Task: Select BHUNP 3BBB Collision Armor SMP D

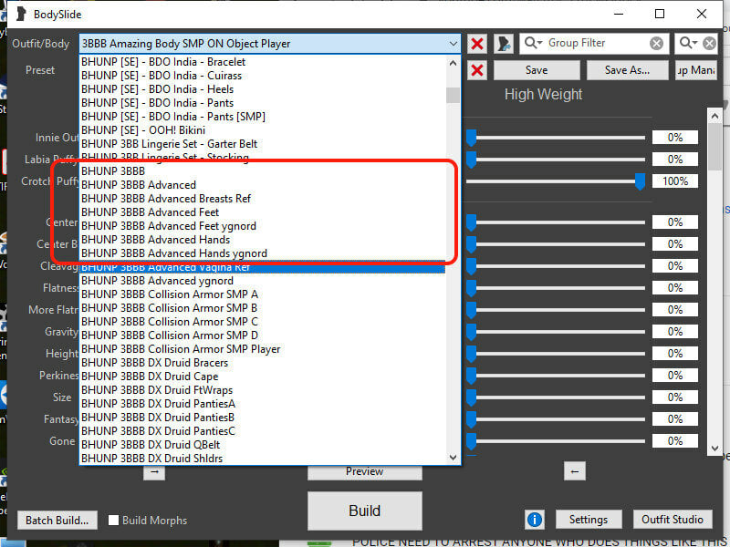Action: [x=262, y=335]
